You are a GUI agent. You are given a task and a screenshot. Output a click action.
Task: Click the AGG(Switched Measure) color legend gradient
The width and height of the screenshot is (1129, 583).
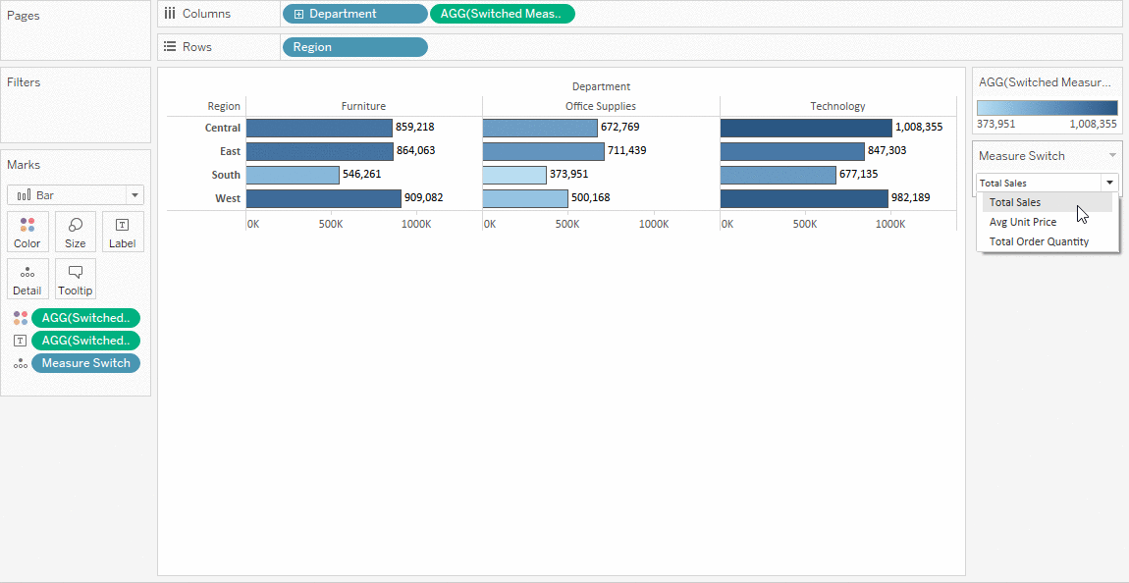(1046, 108)
